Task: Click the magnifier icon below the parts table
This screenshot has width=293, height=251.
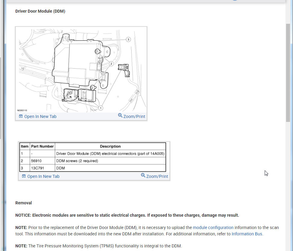Action: 143,175
